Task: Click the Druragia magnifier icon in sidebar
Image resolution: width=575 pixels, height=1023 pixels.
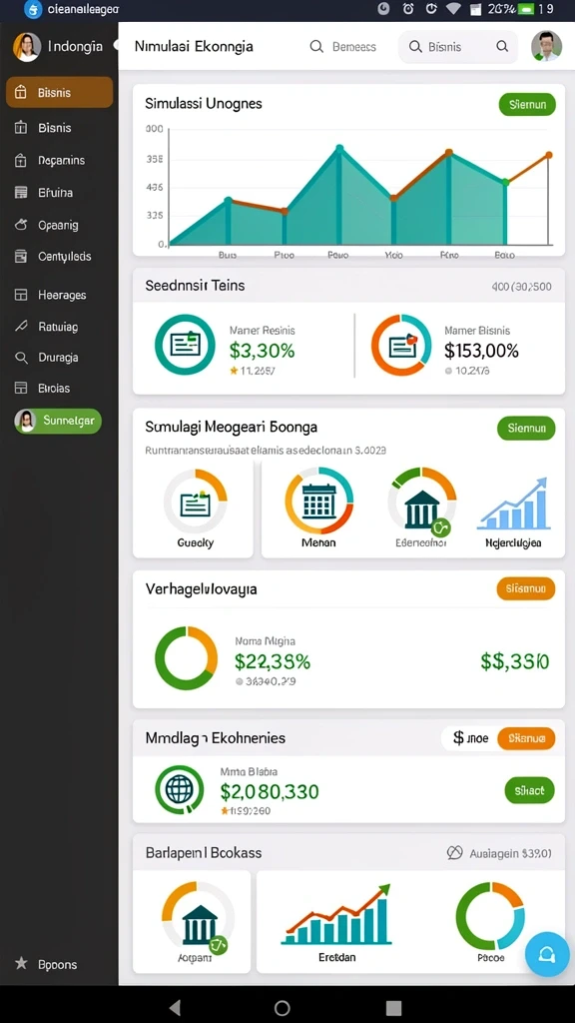Action: [x=21, y=358]
